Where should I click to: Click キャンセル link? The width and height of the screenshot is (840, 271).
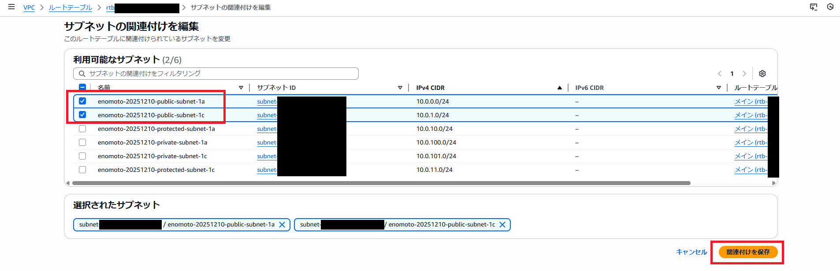pyautogui.click(x=691, y=252)
